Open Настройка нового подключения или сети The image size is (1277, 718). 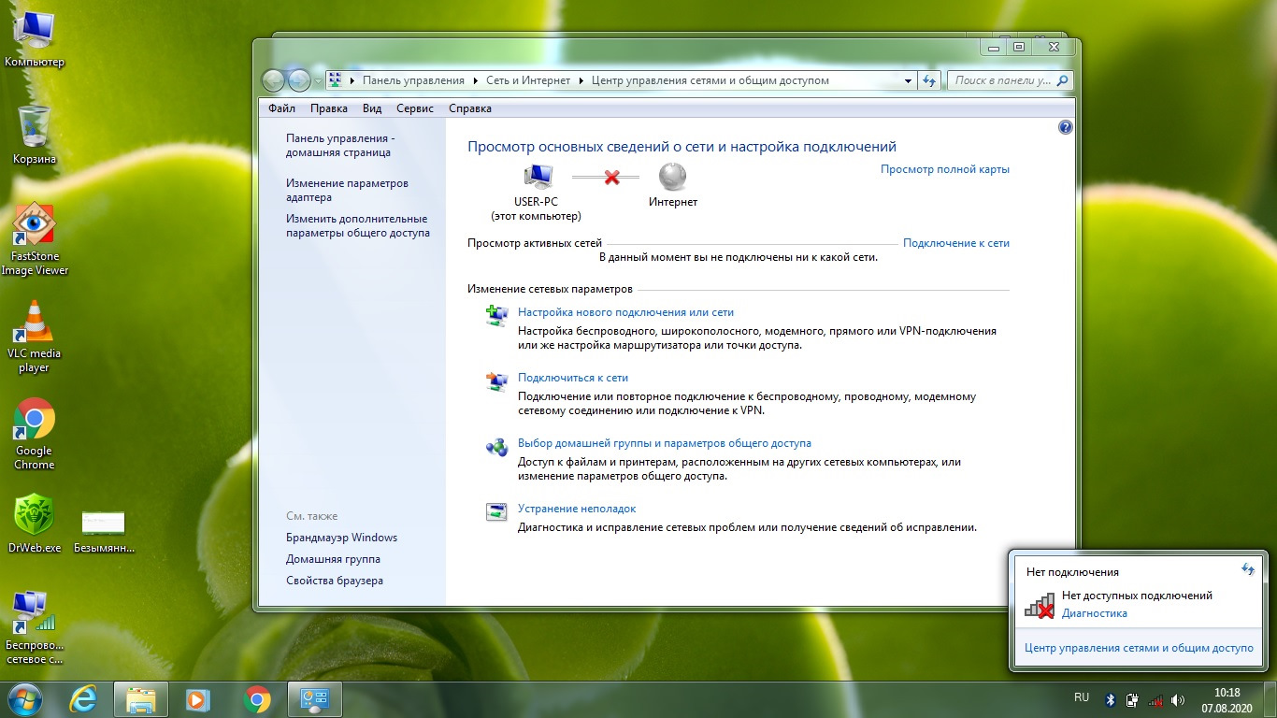(626, 312)
